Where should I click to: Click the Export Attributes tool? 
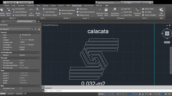(x=20, y=15)
